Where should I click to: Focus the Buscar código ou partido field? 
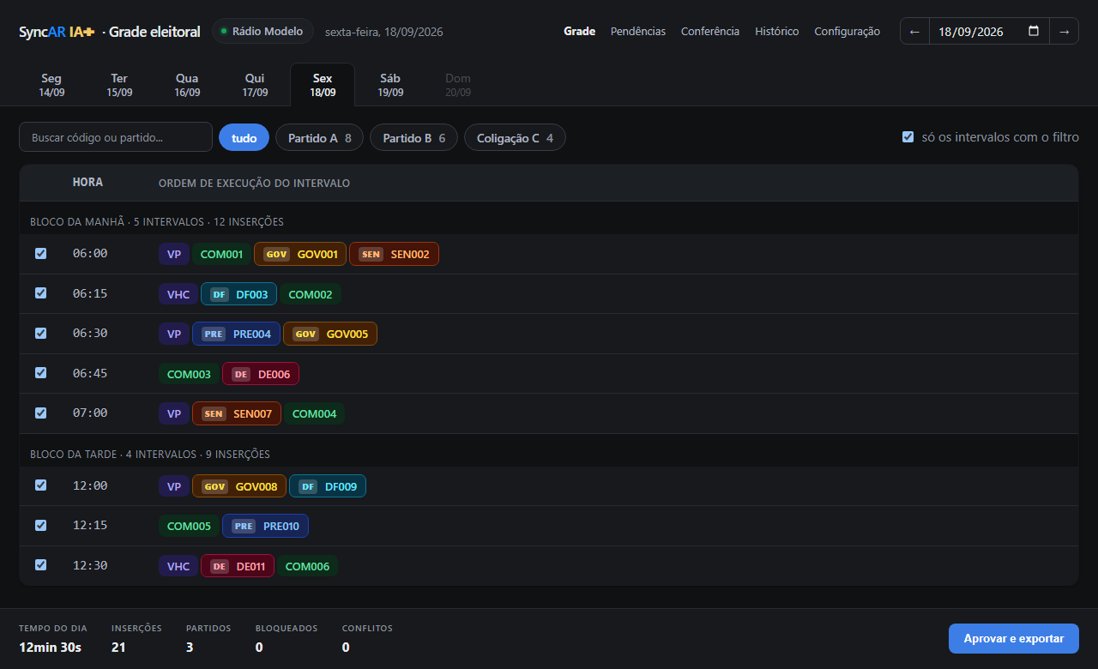(116, 137)
